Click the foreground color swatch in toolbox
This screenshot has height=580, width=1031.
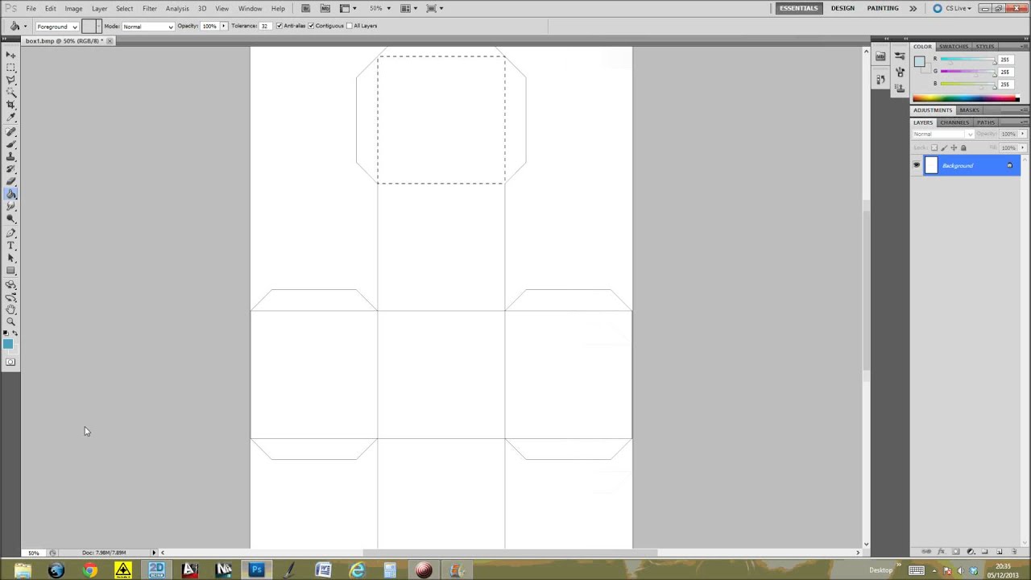click(7, 344)
